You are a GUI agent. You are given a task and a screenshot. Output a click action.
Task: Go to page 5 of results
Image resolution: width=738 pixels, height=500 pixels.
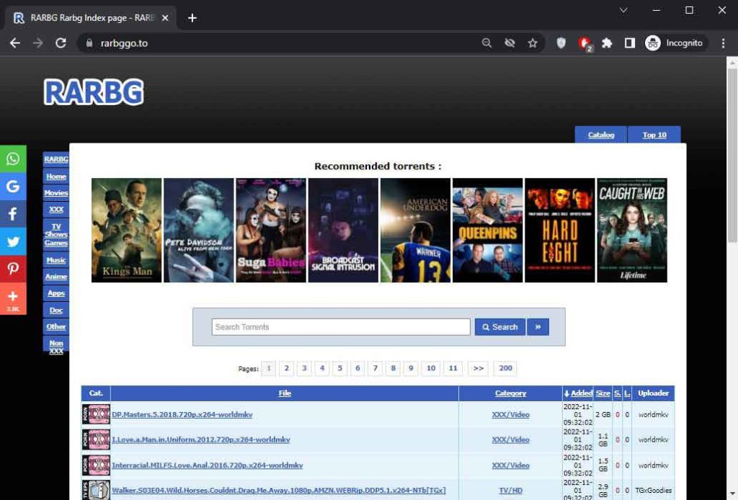coord(340,368)
